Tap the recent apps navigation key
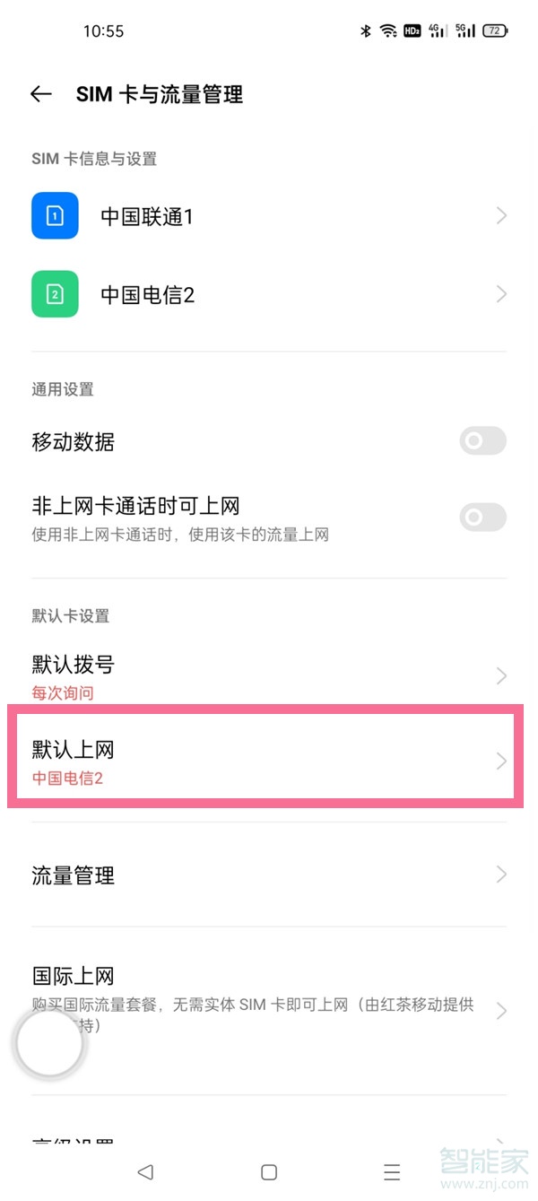This screenshot has height=1201, width=538. pyautogui.click(x=392, y=1171)
